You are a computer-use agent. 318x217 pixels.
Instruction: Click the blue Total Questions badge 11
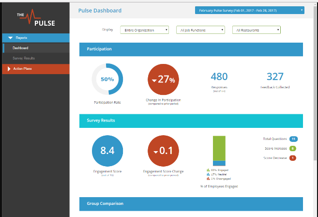[x=293, y=139]
